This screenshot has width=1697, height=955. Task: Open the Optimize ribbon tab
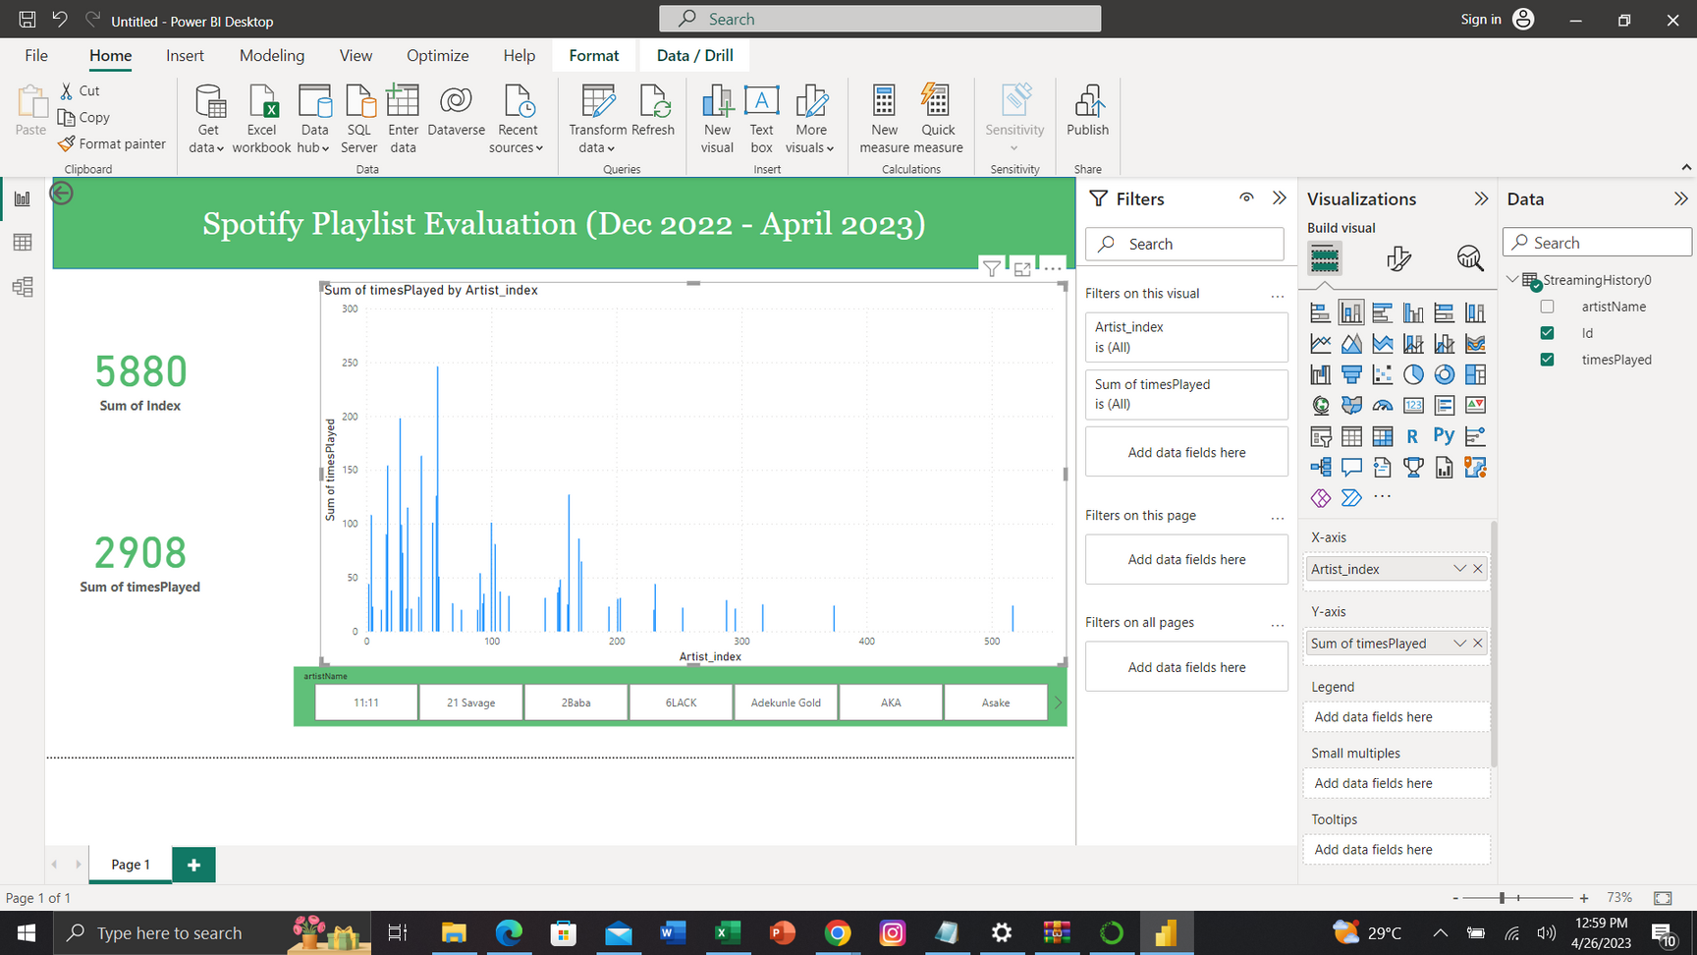(x=438, y=56)
